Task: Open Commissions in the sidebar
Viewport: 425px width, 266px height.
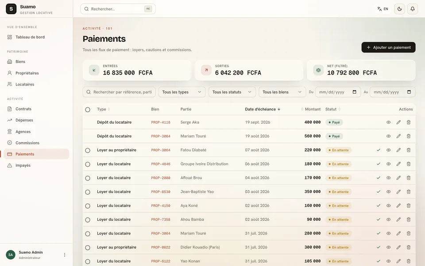Action: (36, 143)
